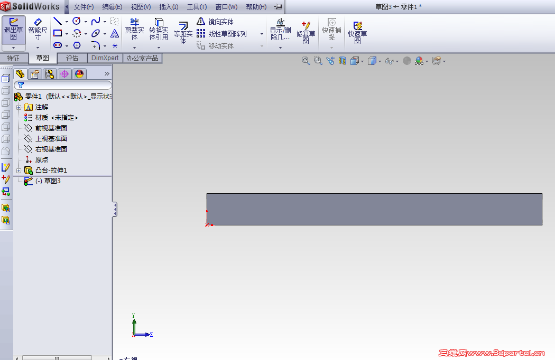Switch to the 办公室产品 tab
The width and height of the screenshot is (555, 360).
pyautogui.click(x=142, y=58)
